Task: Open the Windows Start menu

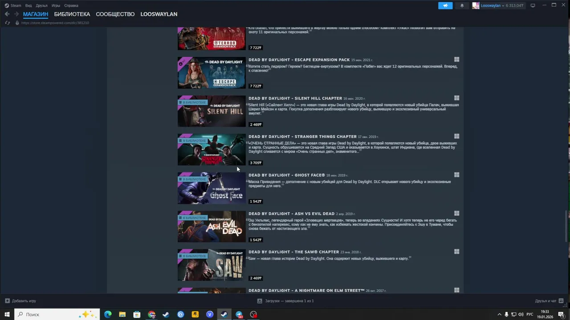Action: pos(7,314)
